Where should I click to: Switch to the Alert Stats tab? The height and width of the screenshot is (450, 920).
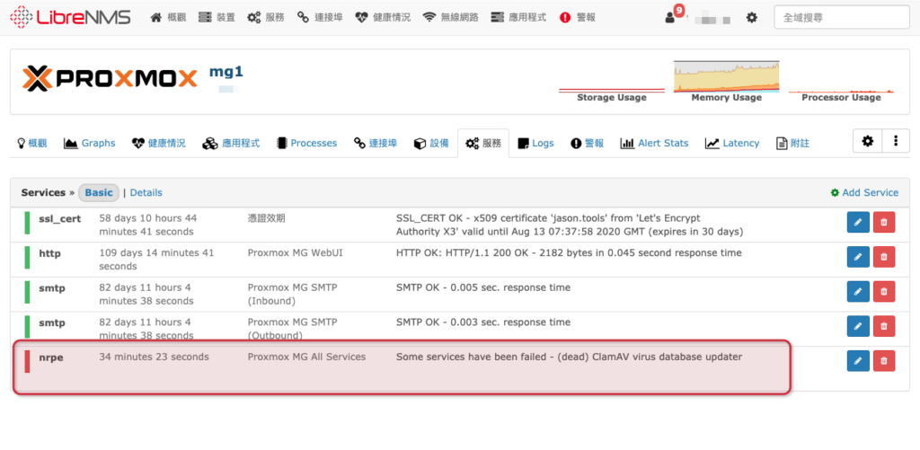coord(655,143)
